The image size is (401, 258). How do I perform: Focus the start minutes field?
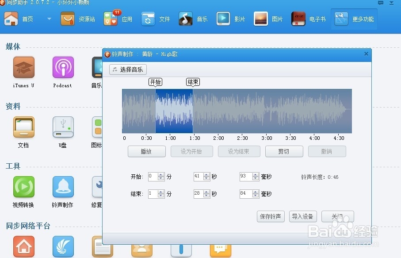click(x=153, y=176)
